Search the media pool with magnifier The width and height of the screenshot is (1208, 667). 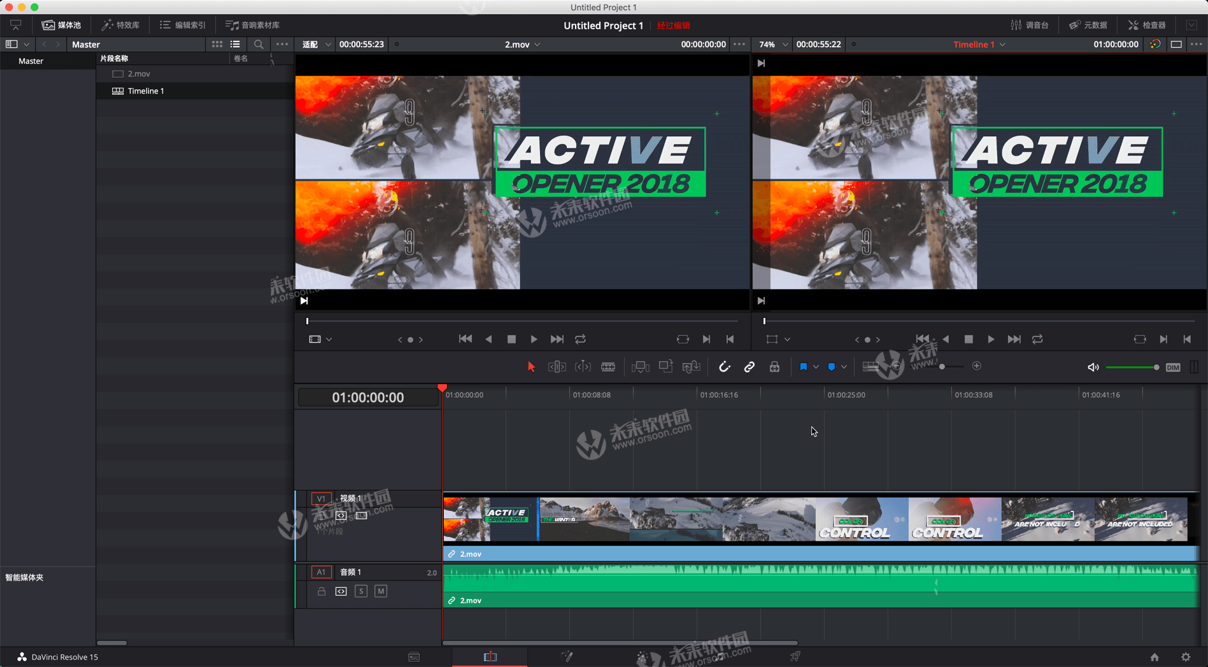[259, 44]
